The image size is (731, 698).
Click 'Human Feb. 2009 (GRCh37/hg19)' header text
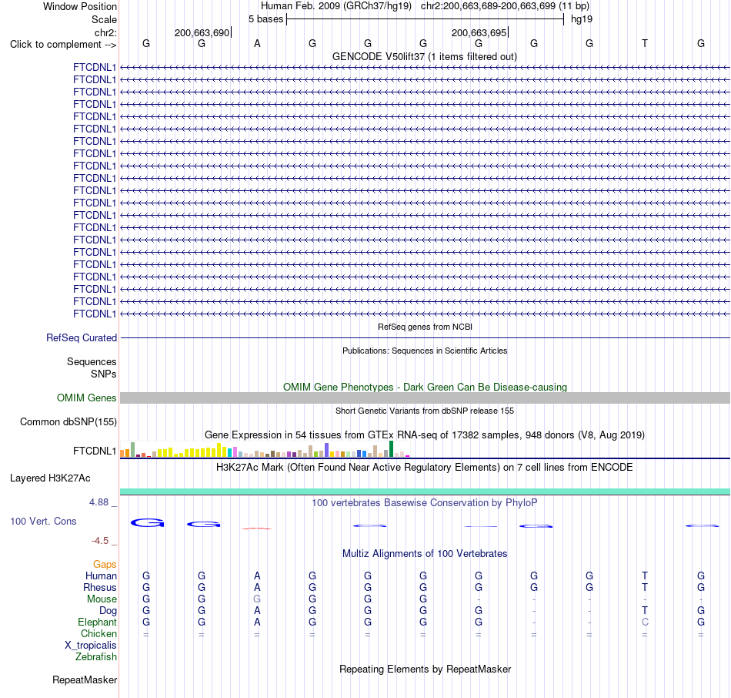click(336, 6)
